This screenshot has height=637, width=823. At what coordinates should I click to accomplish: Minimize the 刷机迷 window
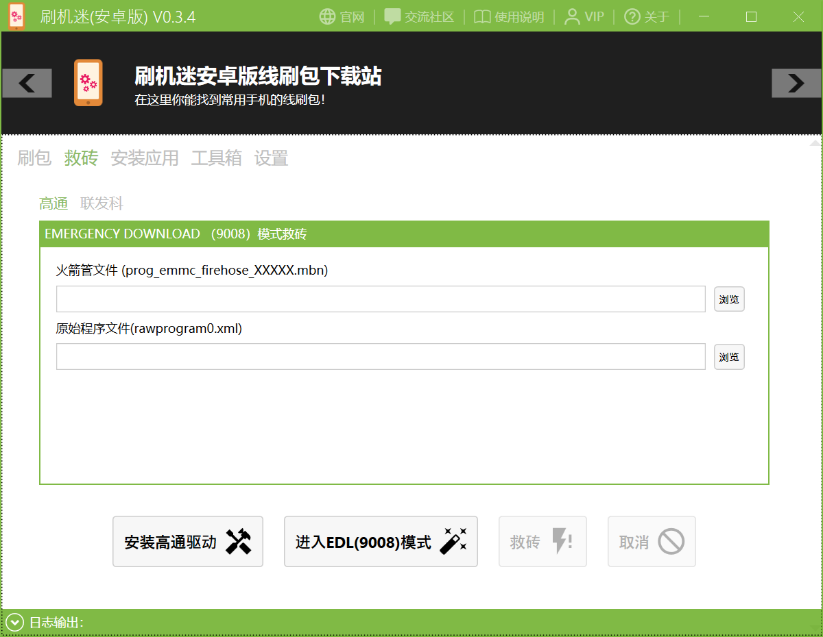point(704,16)
